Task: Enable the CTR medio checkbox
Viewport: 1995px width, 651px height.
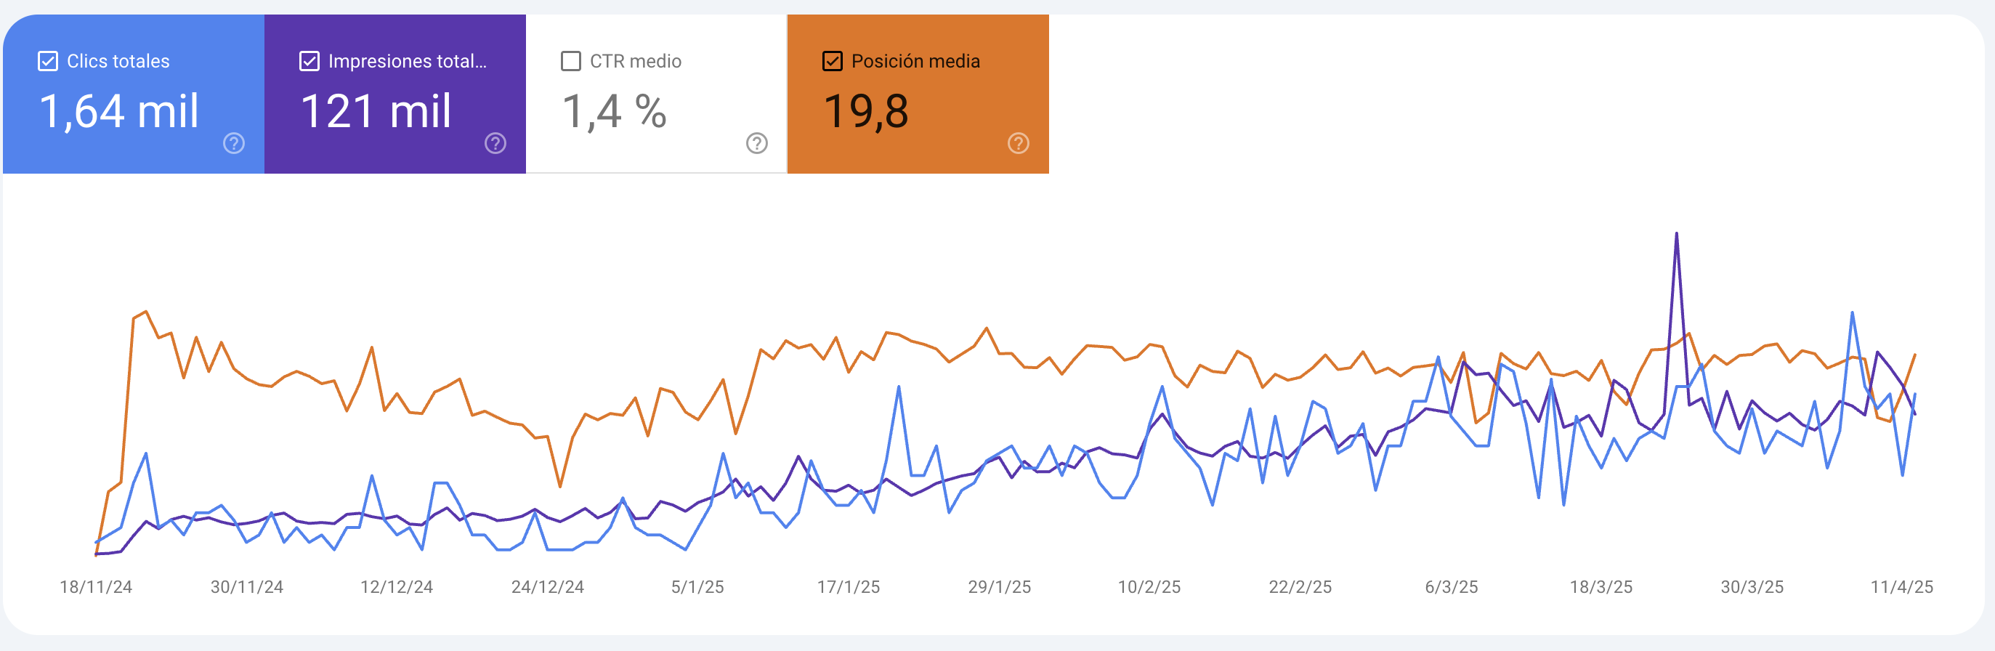Action: coord(571,61)
